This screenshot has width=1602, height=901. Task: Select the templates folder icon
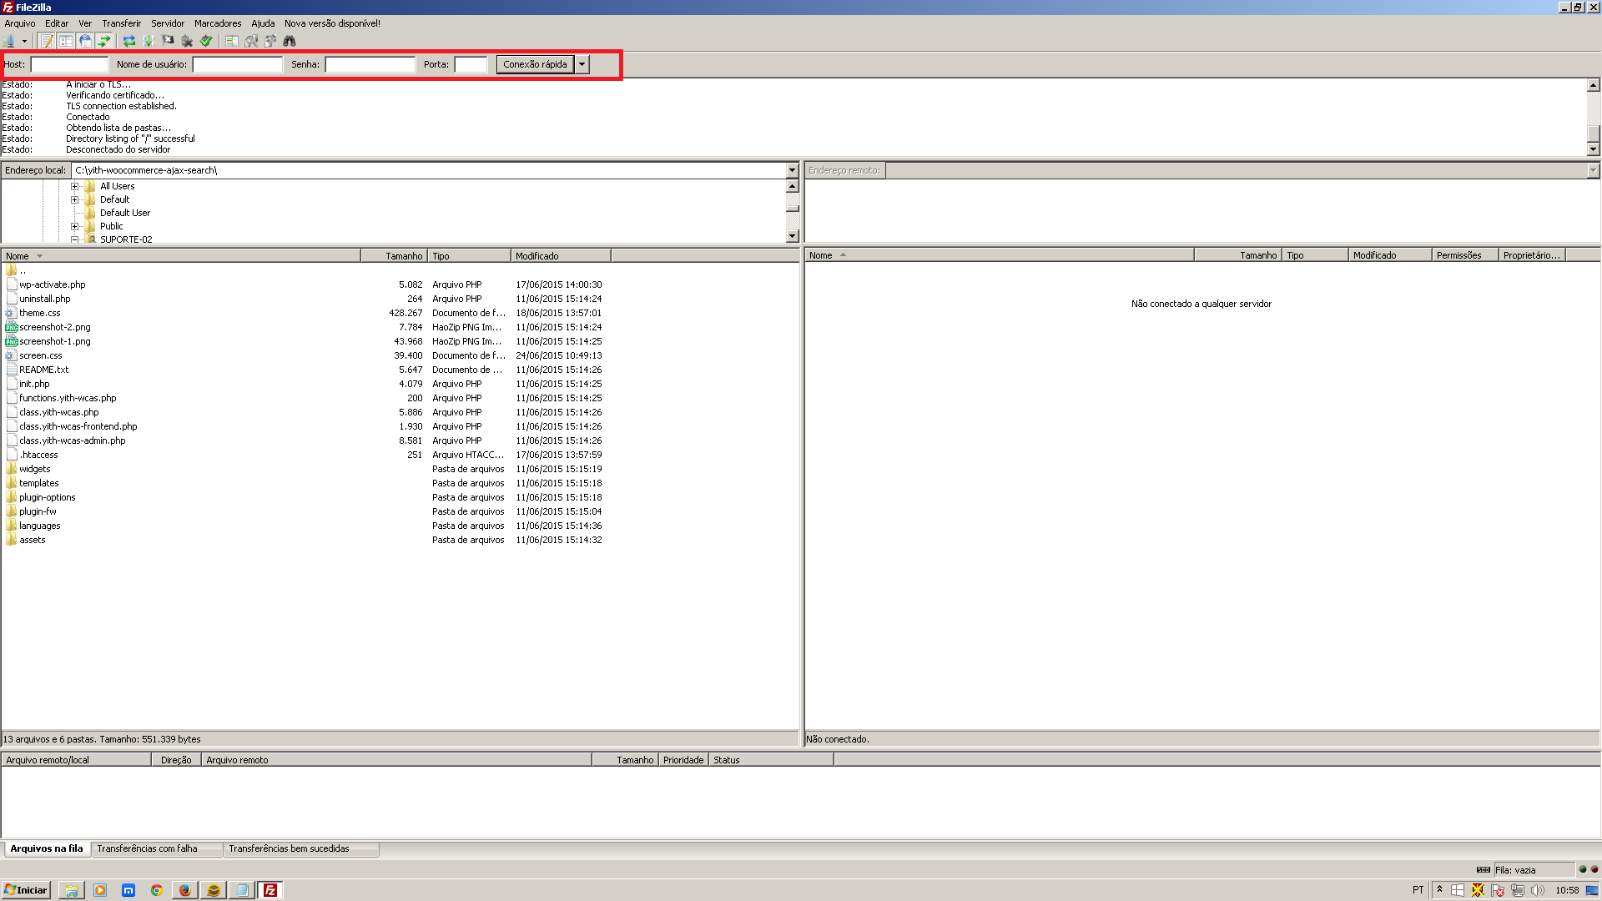[x=11, y=483]
